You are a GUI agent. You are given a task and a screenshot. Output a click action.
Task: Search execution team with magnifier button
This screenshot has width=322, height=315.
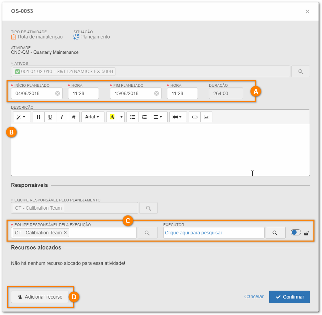click(147, 233)
